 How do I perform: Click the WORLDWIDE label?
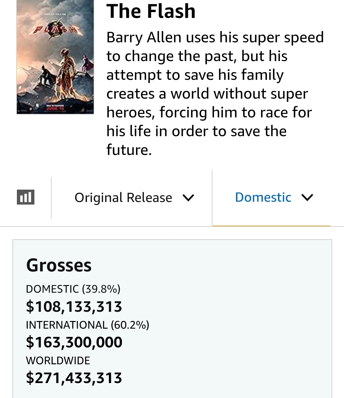tap(58, 360)
